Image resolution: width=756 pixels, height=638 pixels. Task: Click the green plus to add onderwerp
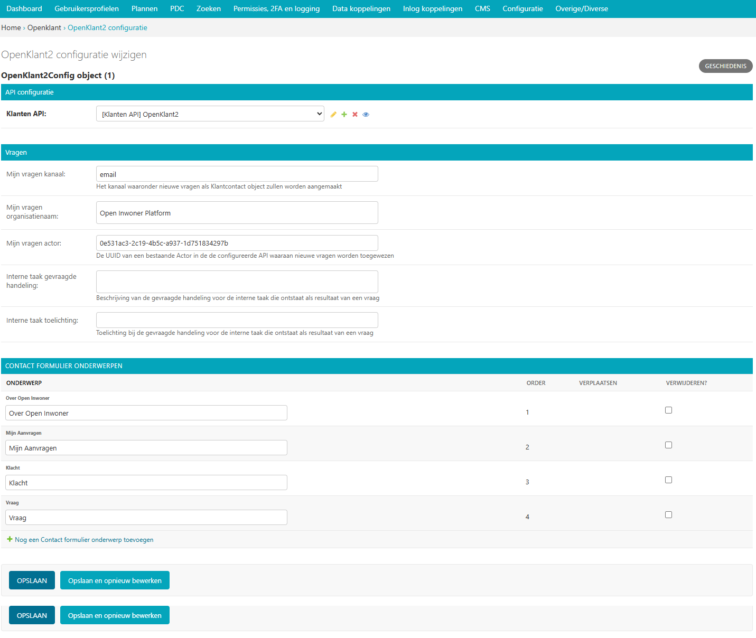click(10, 539)
